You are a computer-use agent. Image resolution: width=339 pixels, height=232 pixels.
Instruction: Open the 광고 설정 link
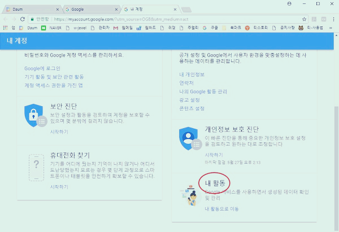[189, 100]
